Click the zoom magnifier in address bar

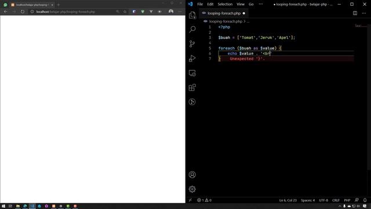[118, 12]
